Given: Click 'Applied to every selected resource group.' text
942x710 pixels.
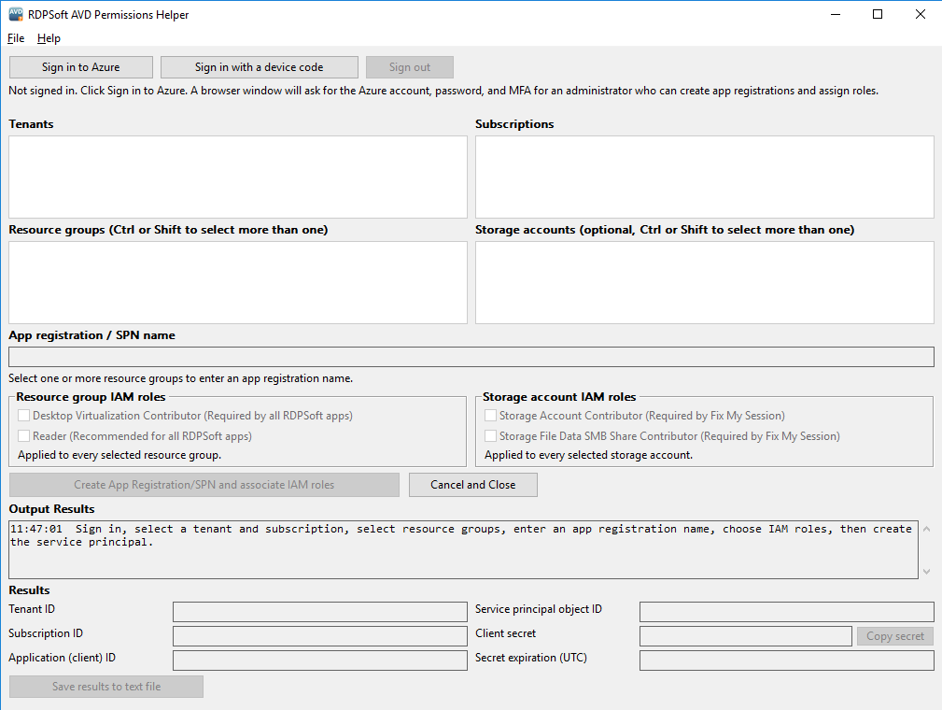Looking at the screenshot, I should click(x=120, y=455).
